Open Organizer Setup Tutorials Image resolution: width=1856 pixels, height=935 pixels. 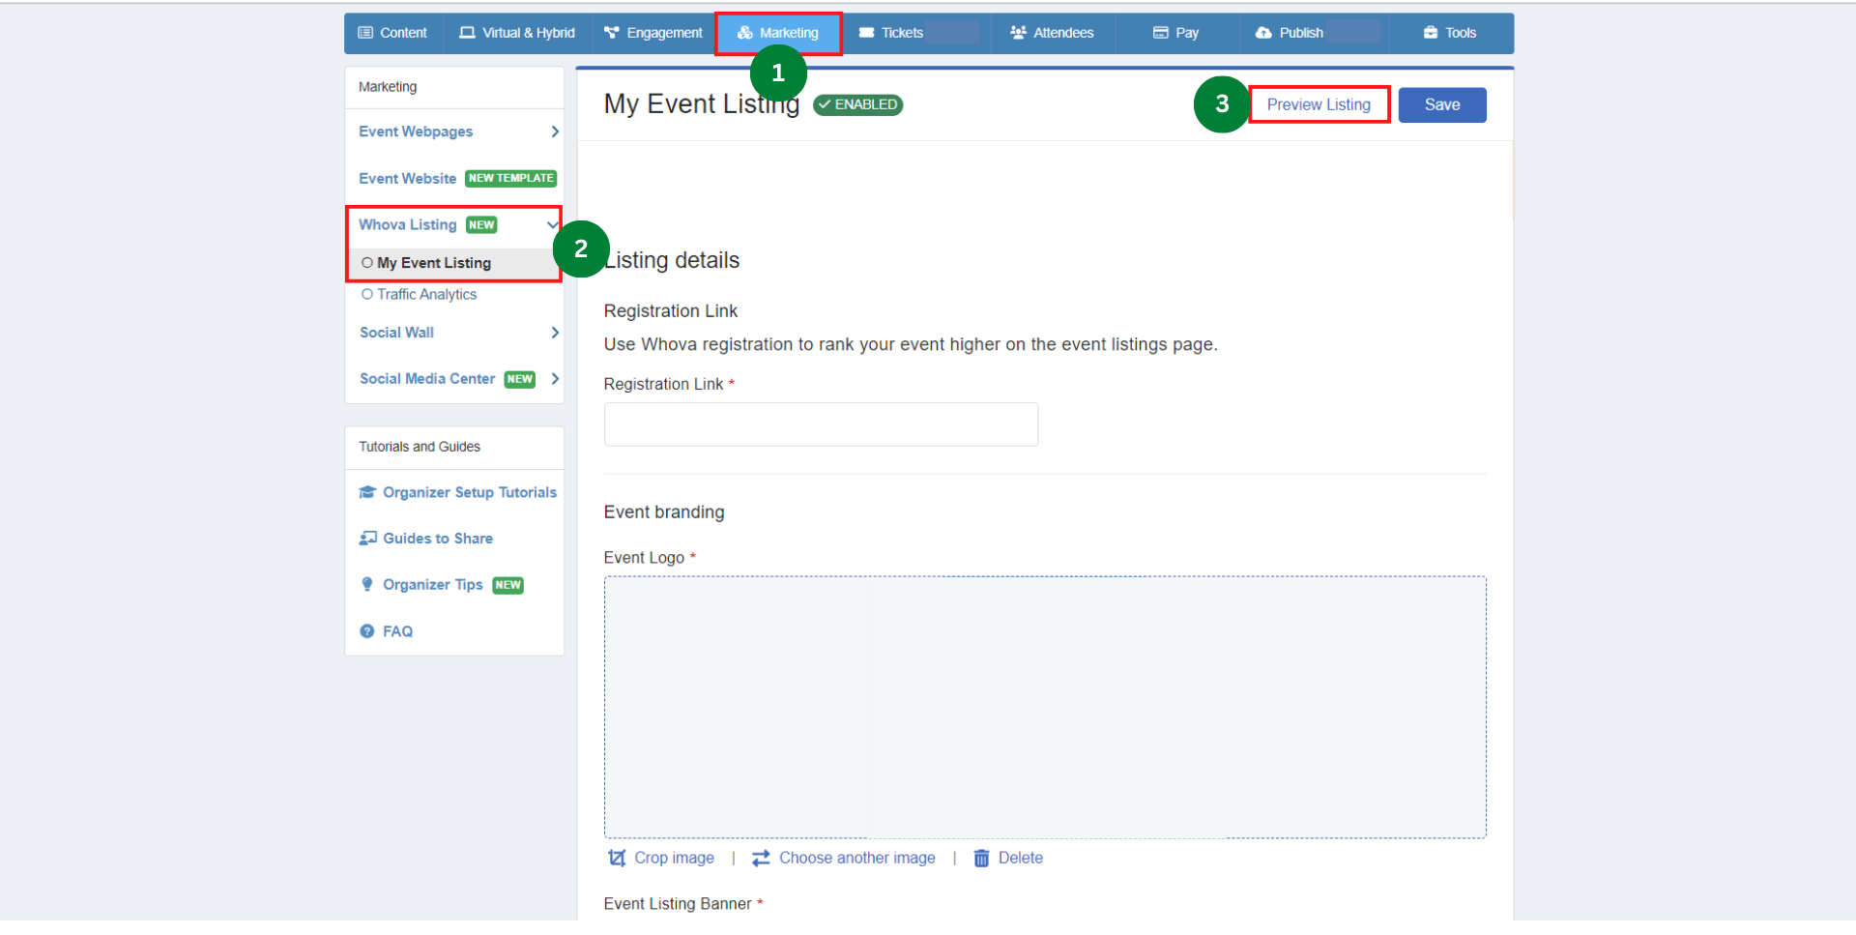tap(470, 493)
